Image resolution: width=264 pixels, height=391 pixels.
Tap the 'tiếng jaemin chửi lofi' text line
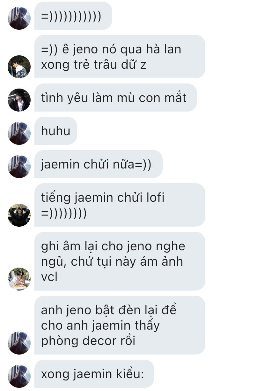pyautogui.click(x=103, y=198)
